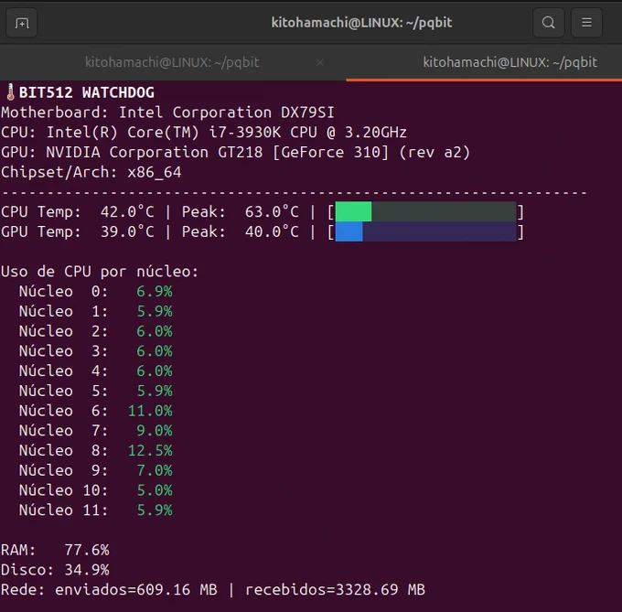This screenshot has height=612, width=622.
Task: Click the Núcleo 1 row
Action: coord(96,311)
